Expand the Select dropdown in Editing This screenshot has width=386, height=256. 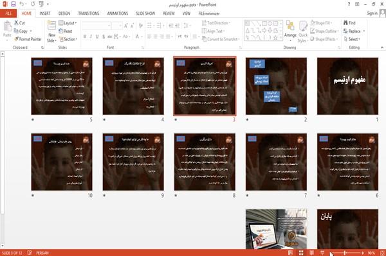click(352, 39)
